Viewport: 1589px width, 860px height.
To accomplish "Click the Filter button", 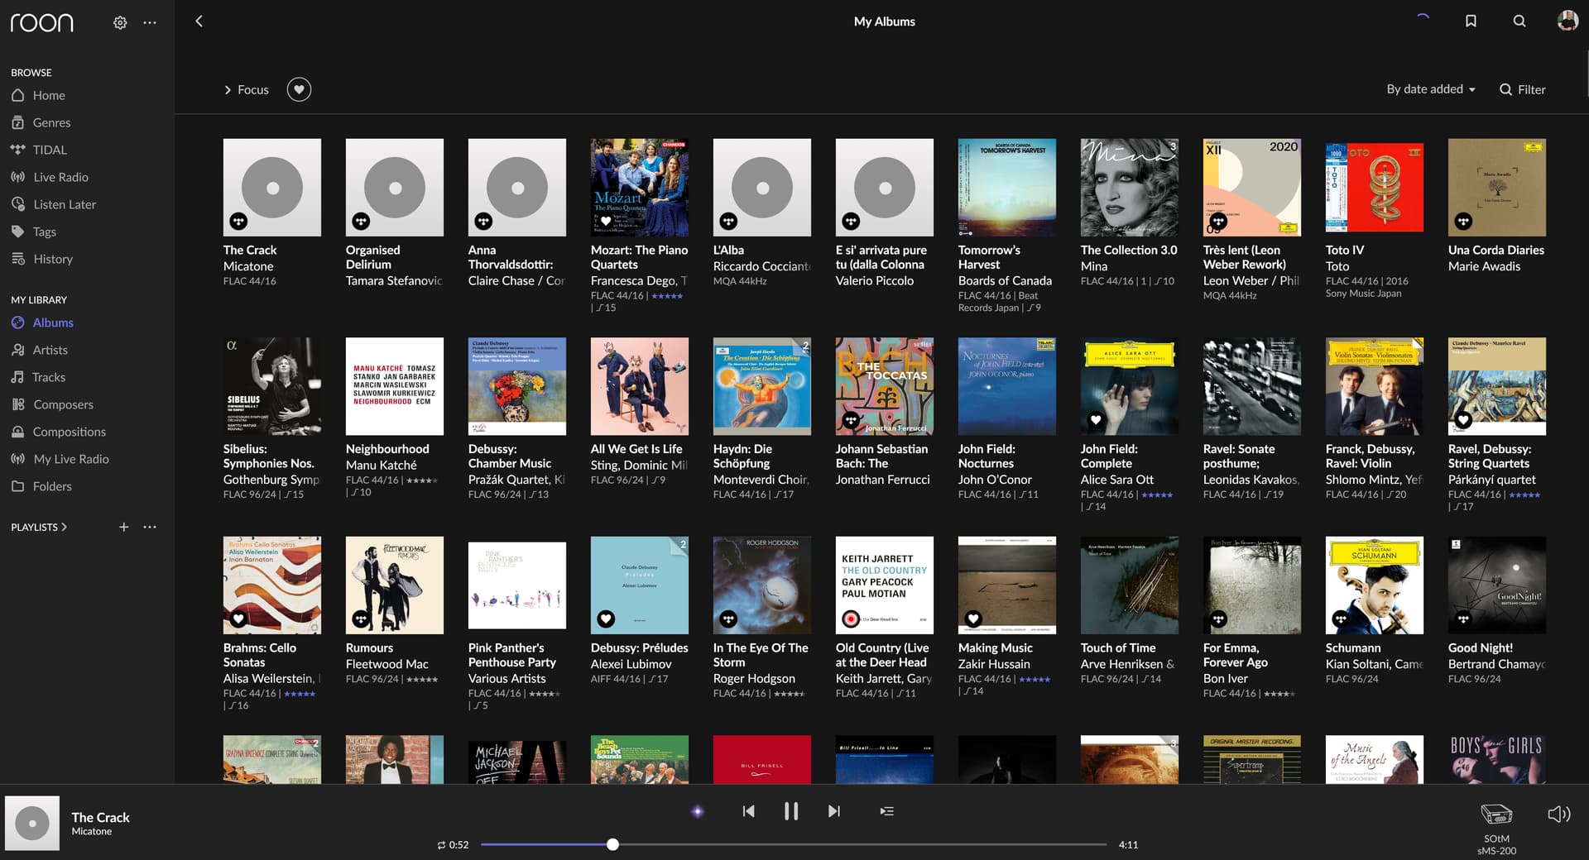I will tap(1522, 89).
